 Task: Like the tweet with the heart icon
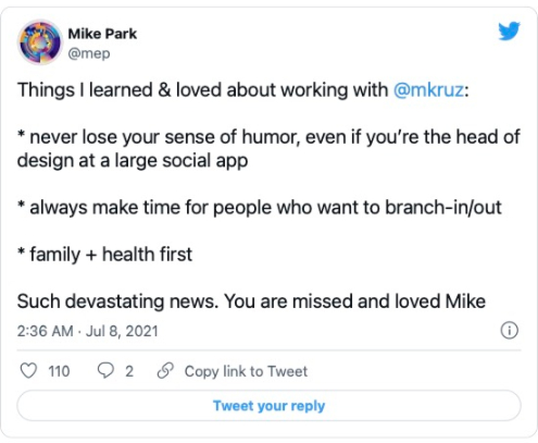click(28, 371)
